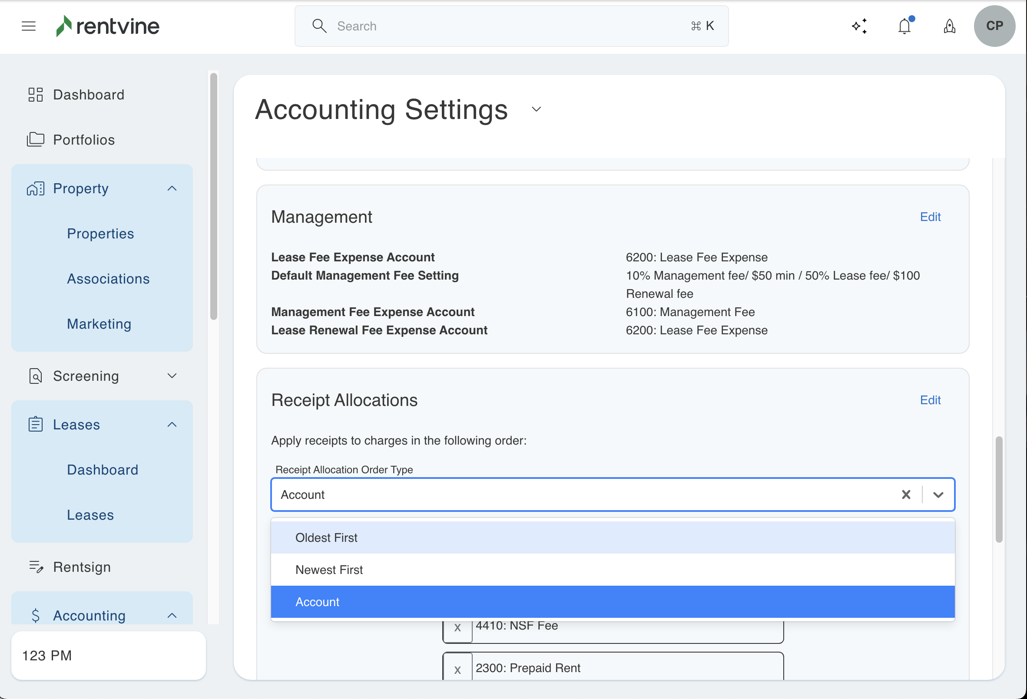Click the rocket launch icon
Image resolution: width=1027 pixels, height=699 pixels.
tap(950, 26)
